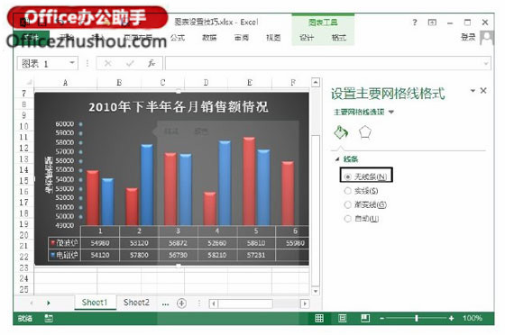The height and width of the screenshot is (335, 505).
Task: Open the Help question mark icon
Action: (x=415, y=23)
